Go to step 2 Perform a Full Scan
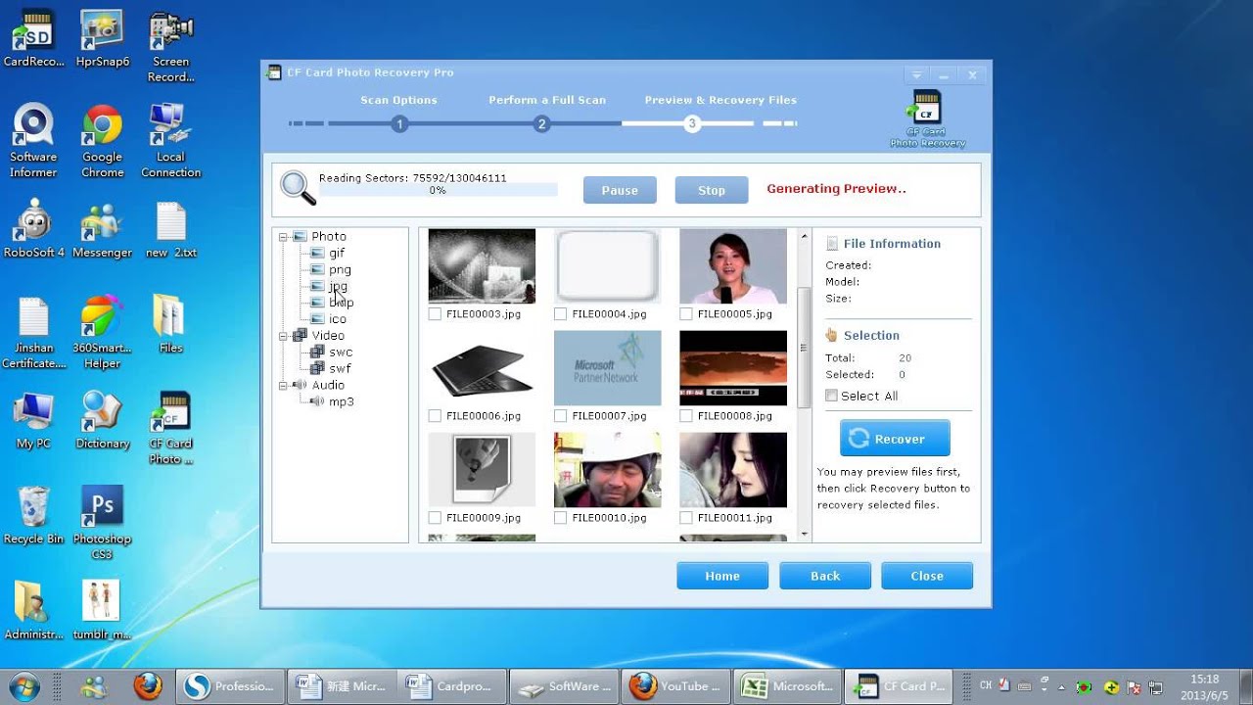This screenshot has height=705, width=1253. [541, 124]
